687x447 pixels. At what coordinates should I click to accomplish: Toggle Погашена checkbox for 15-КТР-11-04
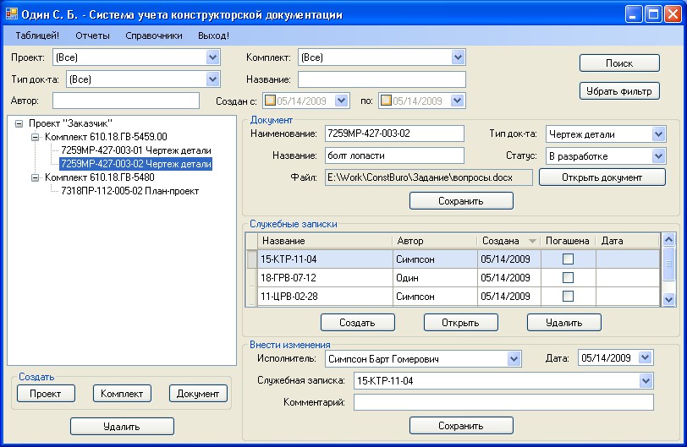click(x=568, y=259)
